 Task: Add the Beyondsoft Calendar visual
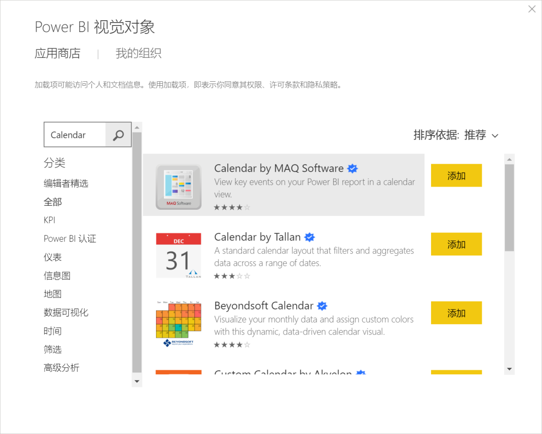point(456,313)
